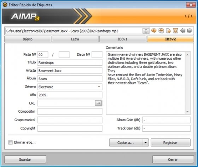Image resolution: width=198 pixels, height=167 pixels.
Task: Go to next file with right arrow
Action: (x=190, y=31)
